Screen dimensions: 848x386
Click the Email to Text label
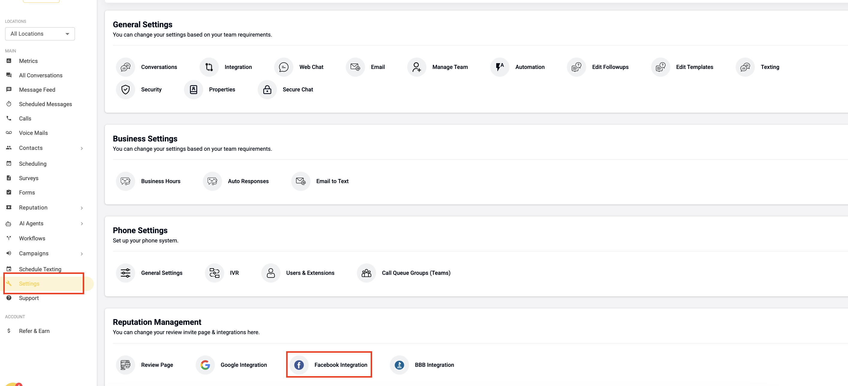coord(332,181)
